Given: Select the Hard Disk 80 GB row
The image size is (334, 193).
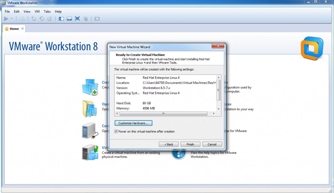Looking at the screenshot, I should pyautogui.click(x=166, y=103).
